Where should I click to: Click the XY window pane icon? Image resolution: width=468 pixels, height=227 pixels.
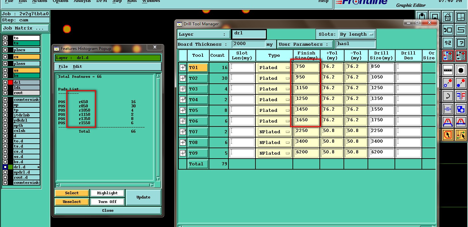(461, 17)
